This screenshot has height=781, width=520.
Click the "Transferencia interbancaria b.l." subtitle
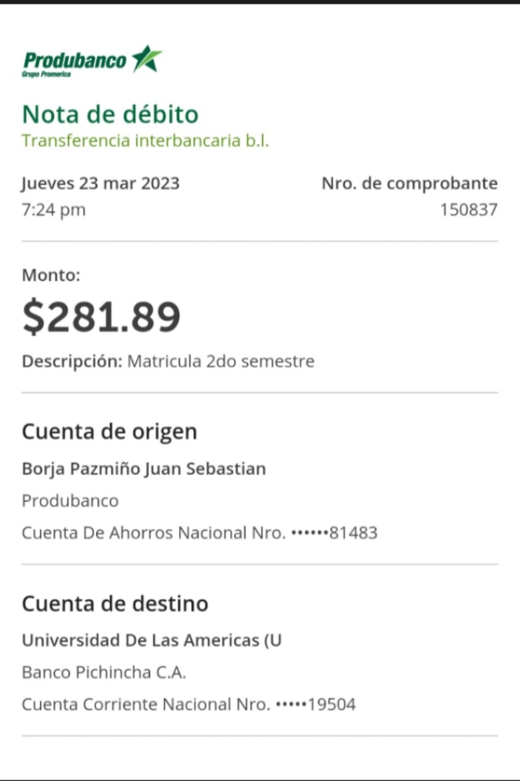[x=145, y=140]
